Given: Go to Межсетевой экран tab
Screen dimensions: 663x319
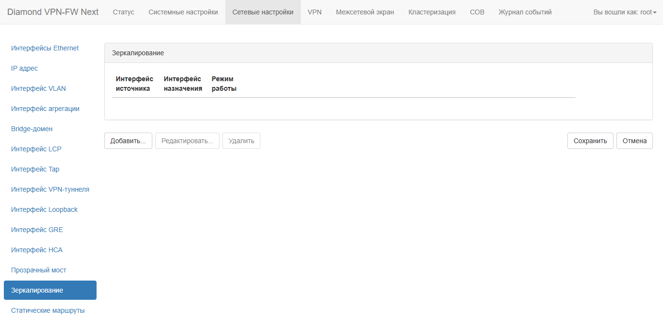Looking at the screenshot, I should coord(365,12).
